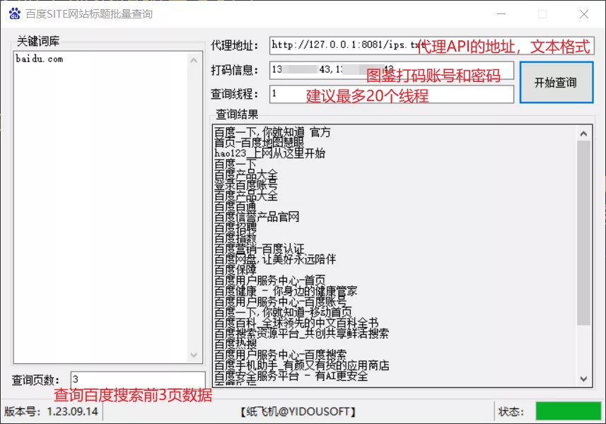Click result line 百度指数
Screen dimensions: 606x424
[235, 238]
